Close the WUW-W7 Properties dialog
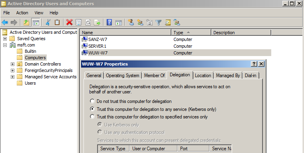 [x=261, y=64]
